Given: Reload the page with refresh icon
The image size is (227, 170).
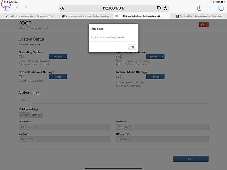Looking at the screenshot, I should (165, 8).
